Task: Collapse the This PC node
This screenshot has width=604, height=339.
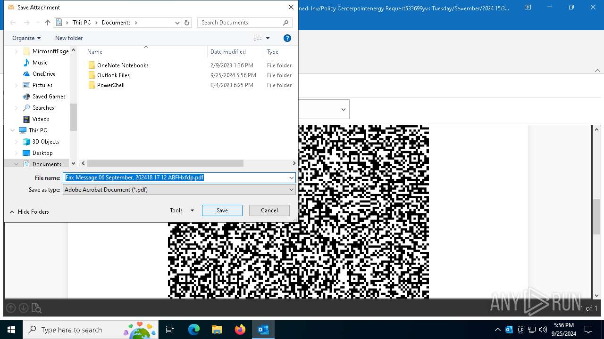Action: [13, 130]
